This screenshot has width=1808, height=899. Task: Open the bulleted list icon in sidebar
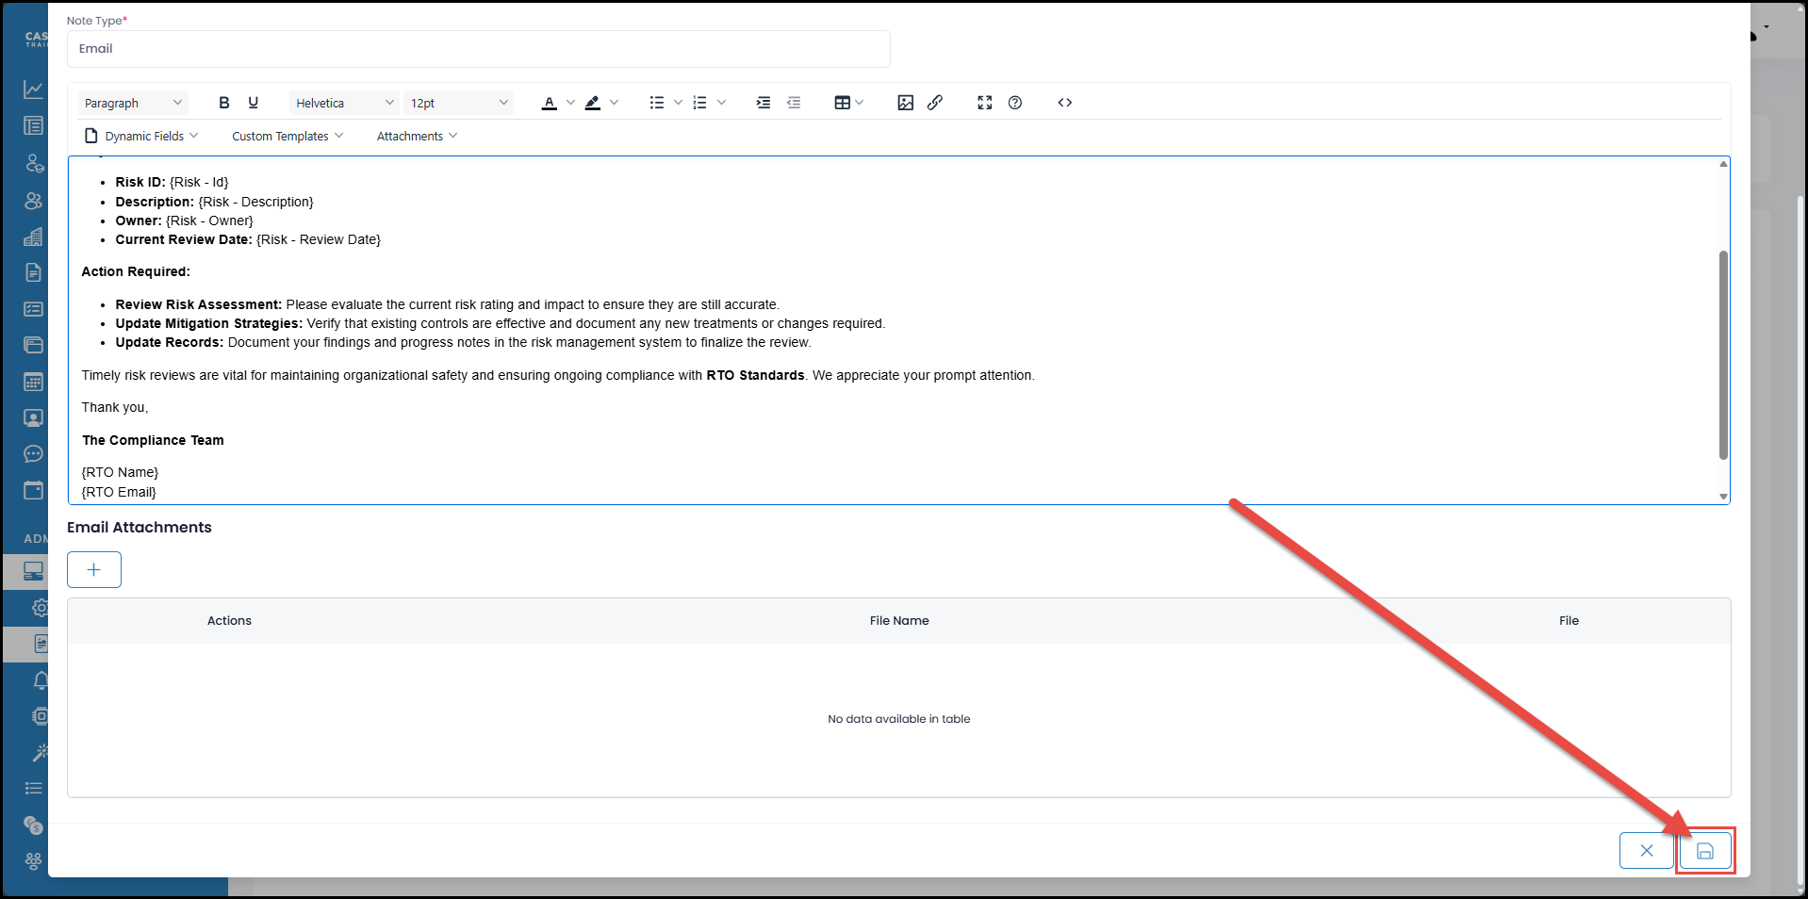coord(33,788)
